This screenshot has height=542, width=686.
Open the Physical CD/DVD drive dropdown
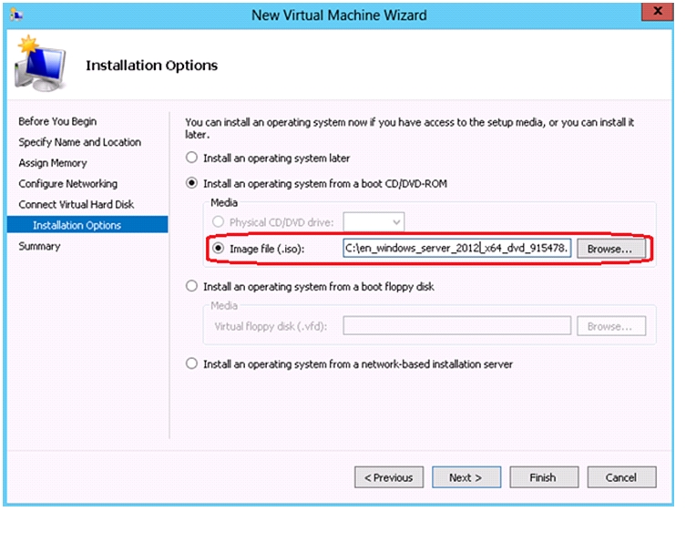tap(374, 221)
